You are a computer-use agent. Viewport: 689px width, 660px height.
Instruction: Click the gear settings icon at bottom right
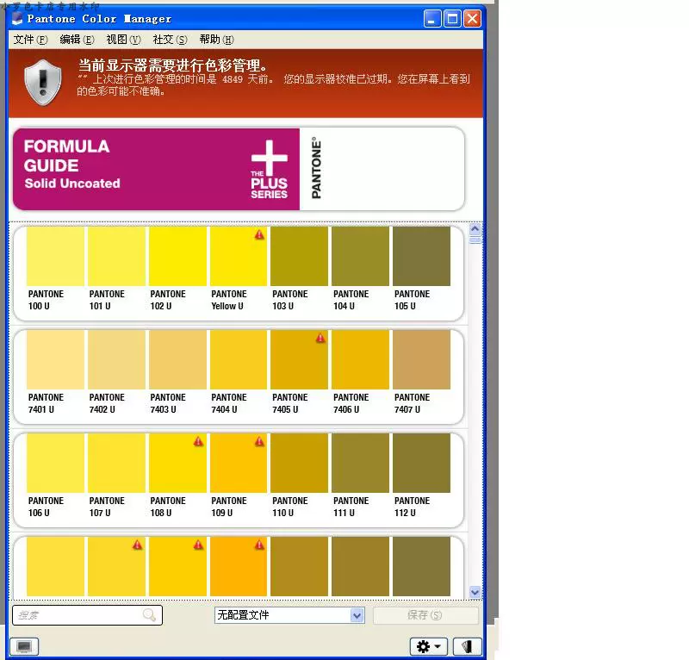[421, 646]
